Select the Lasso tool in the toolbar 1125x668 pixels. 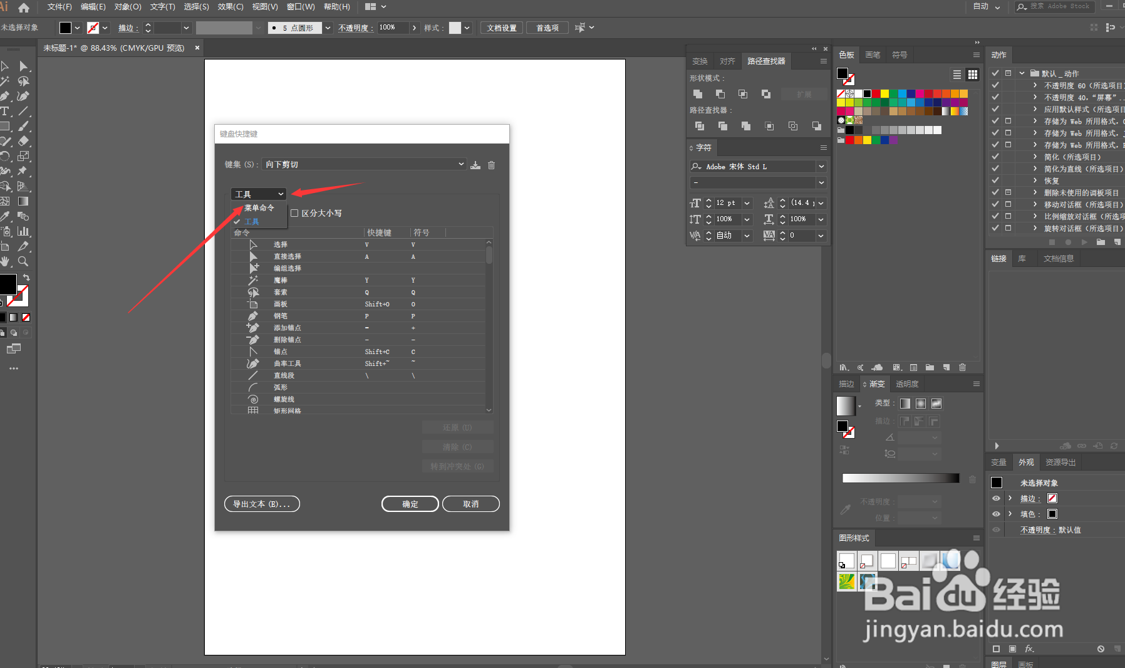pyautogui.click(x=23, y=81)
